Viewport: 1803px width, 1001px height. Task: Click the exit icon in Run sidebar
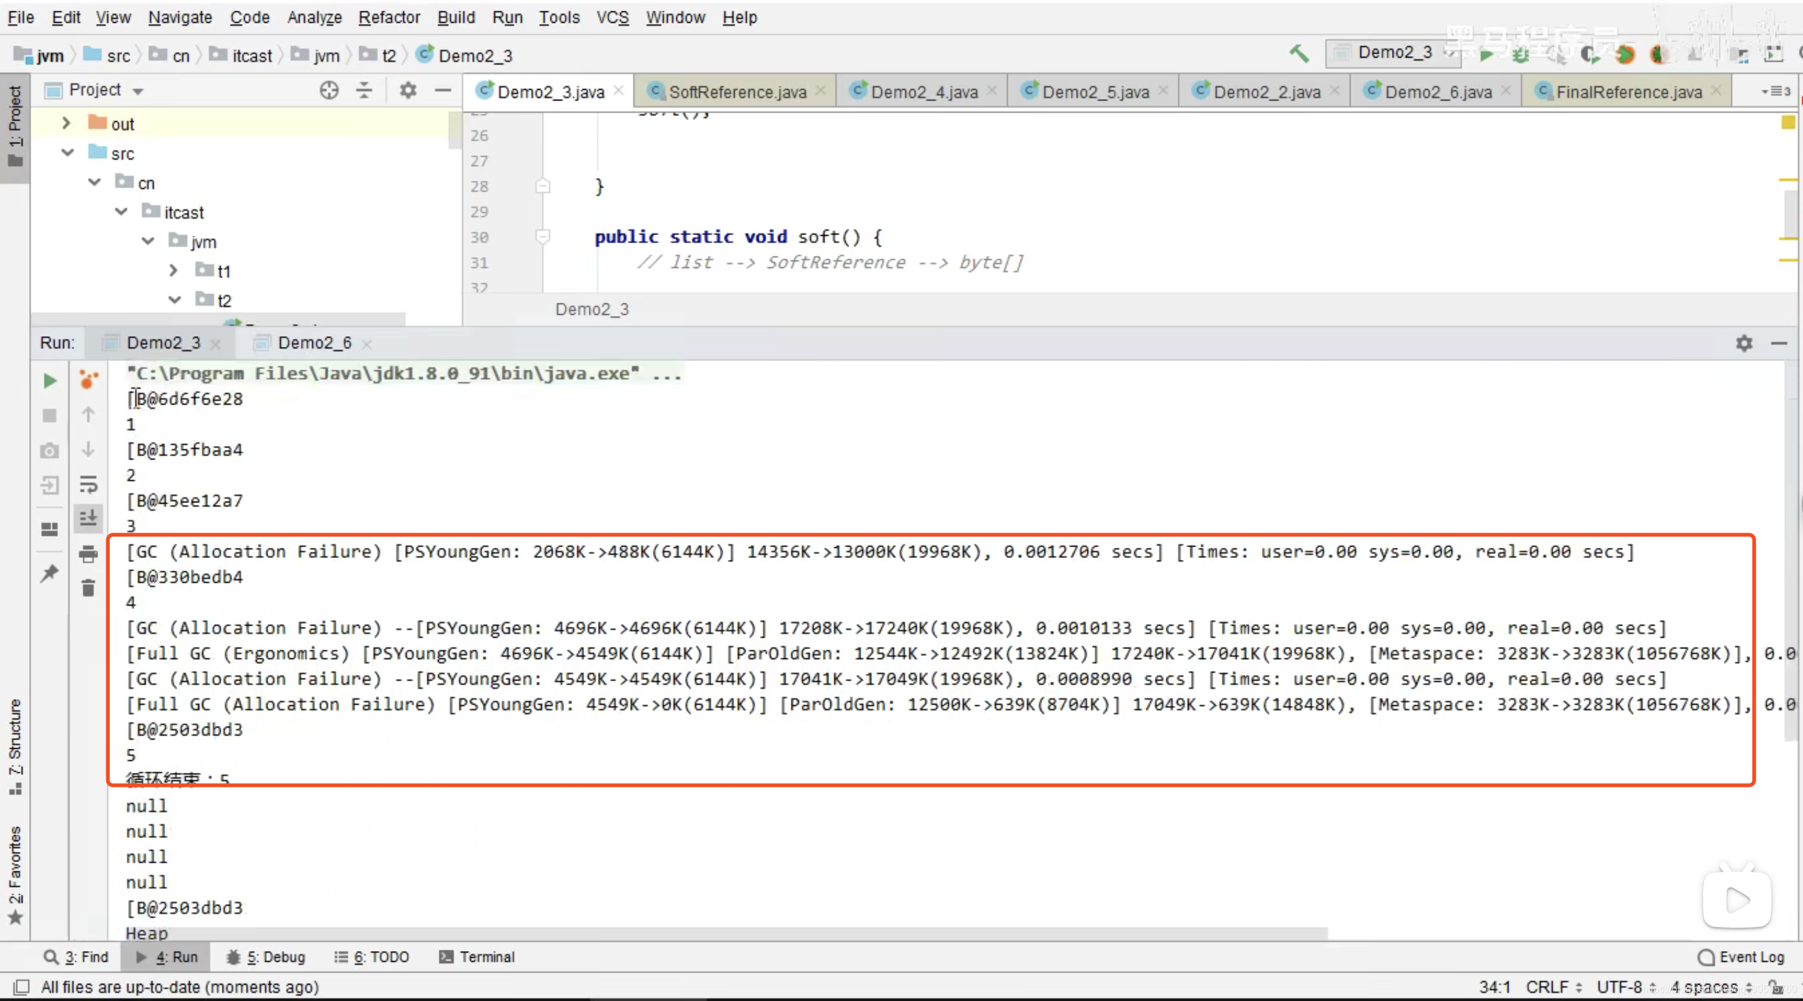pos(50,485)
